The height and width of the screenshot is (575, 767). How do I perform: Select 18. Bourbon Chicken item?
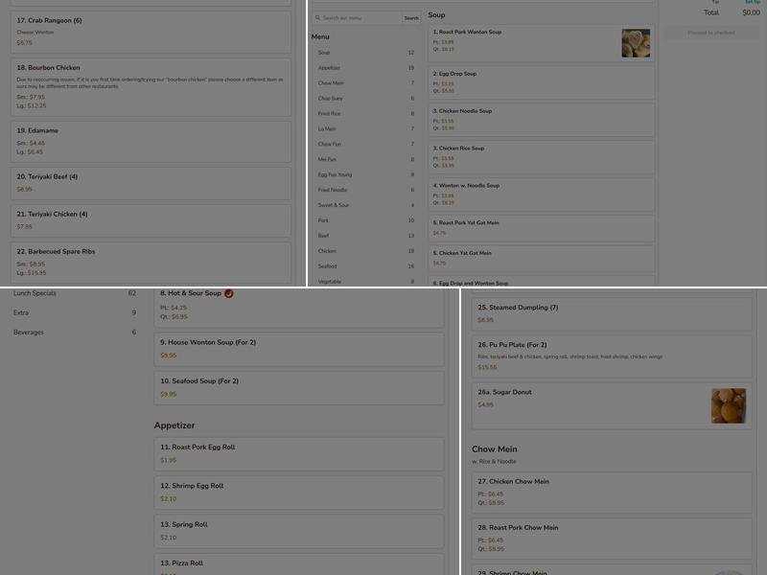pyautogui.click(x=151, y=87)
